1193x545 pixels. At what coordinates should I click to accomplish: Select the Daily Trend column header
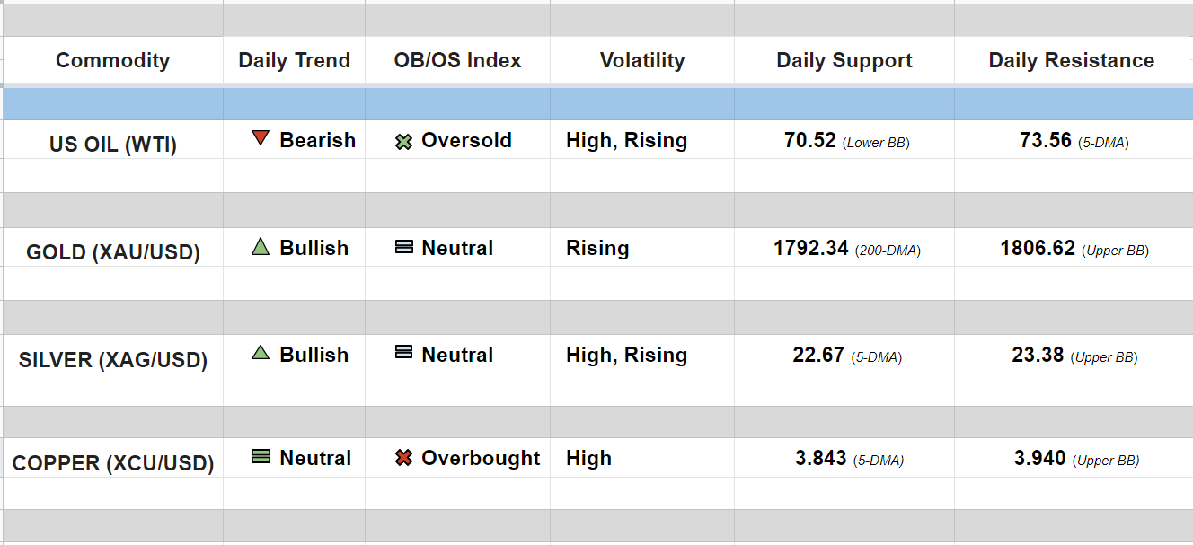(294, 60)
